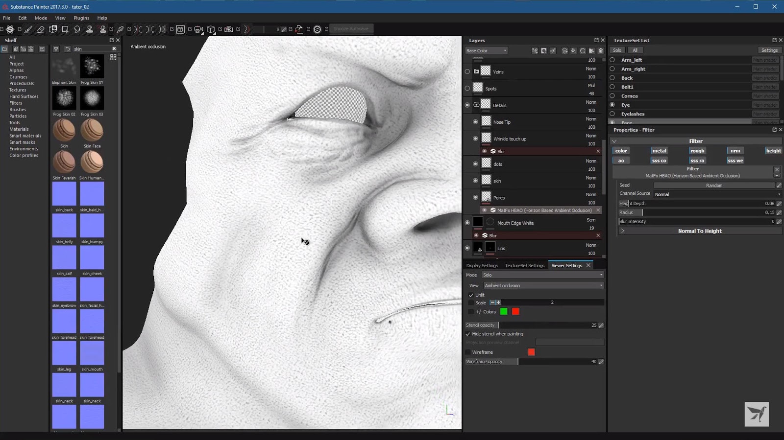The width and height of the screenshot is (784, 440).
Task: Click the perspective cube view icon
Action: [x=211, y=29]
